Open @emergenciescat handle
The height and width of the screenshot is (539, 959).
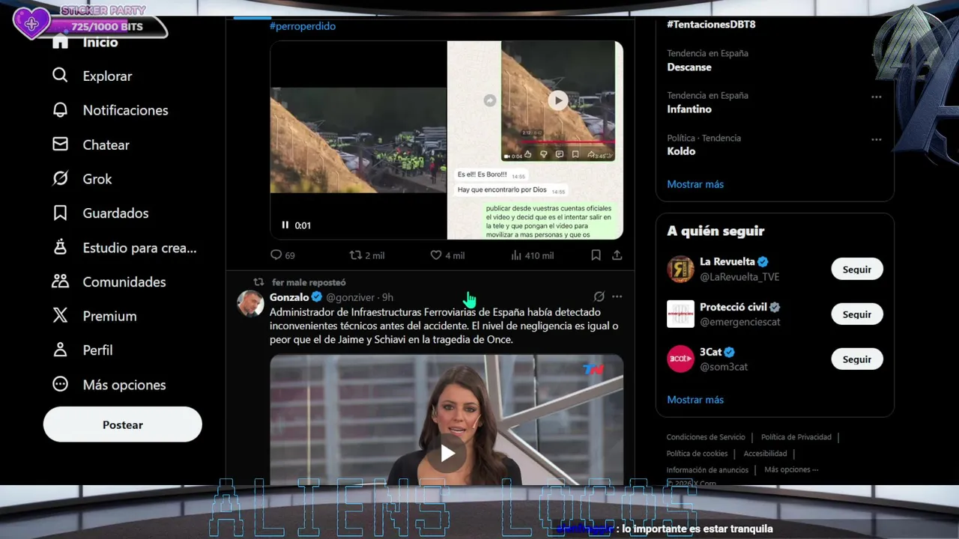(740, 322)
